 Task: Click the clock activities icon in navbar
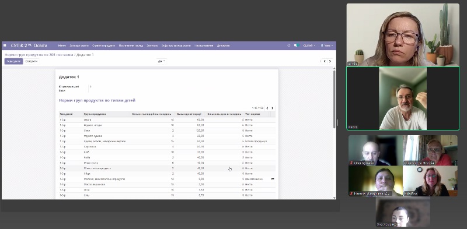point(288,45)
